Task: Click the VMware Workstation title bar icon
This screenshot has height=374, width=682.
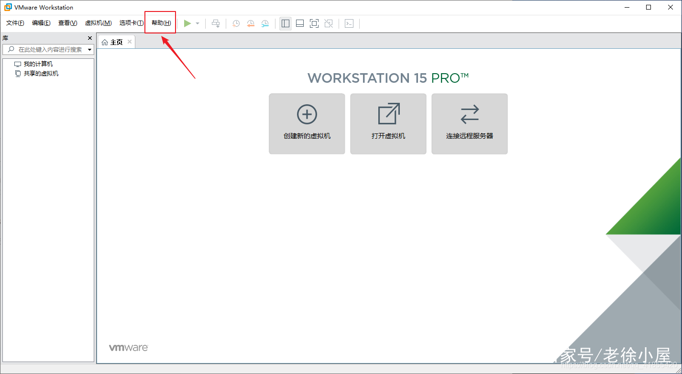Action: (x=8, y=7)
